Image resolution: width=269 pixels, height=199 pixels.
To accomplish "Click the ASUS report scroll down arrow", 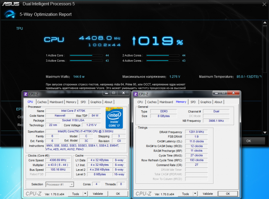I will pyautogui.click(x=265, y=133).
